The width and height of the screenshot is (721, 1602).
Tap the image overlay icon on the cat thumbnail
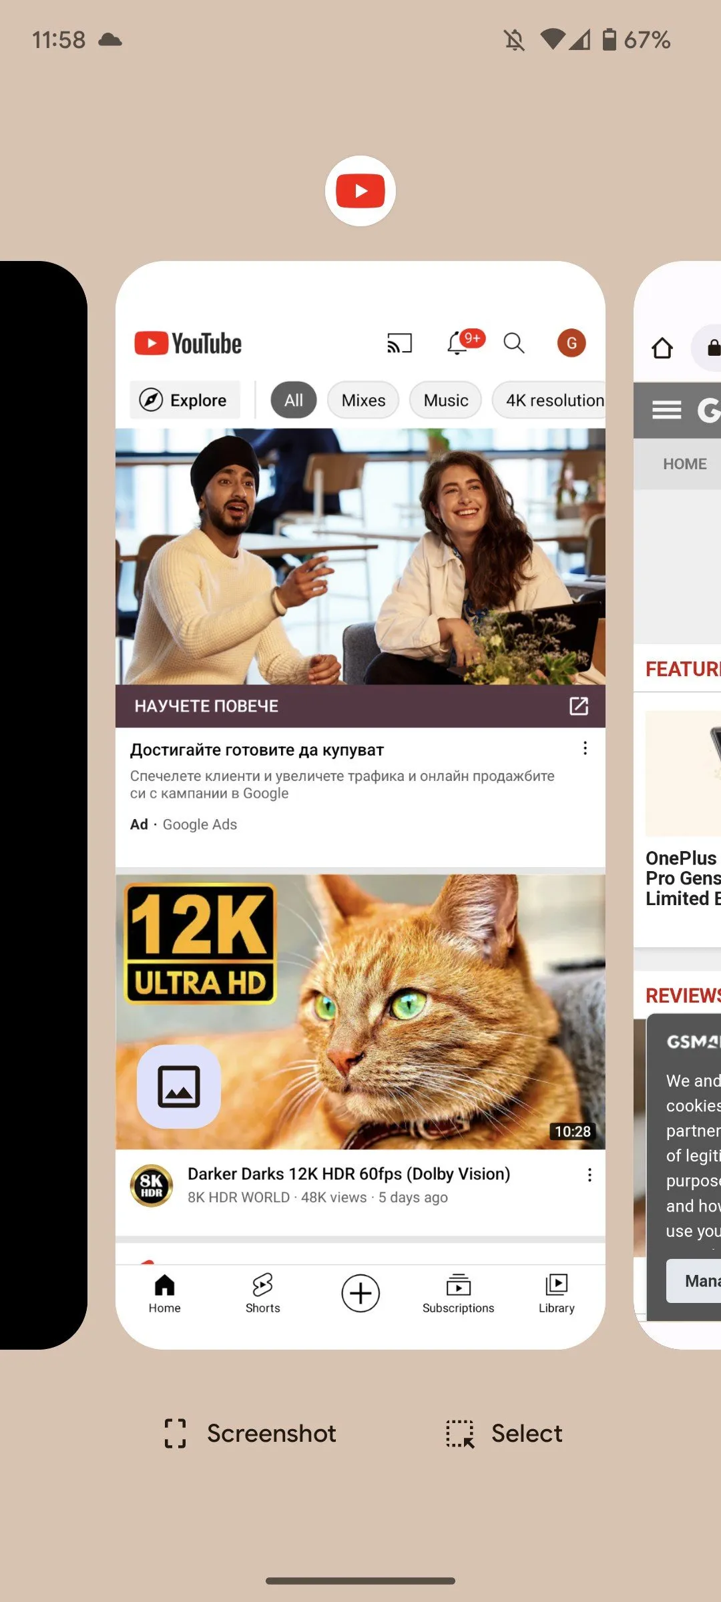click(178, 1087)
